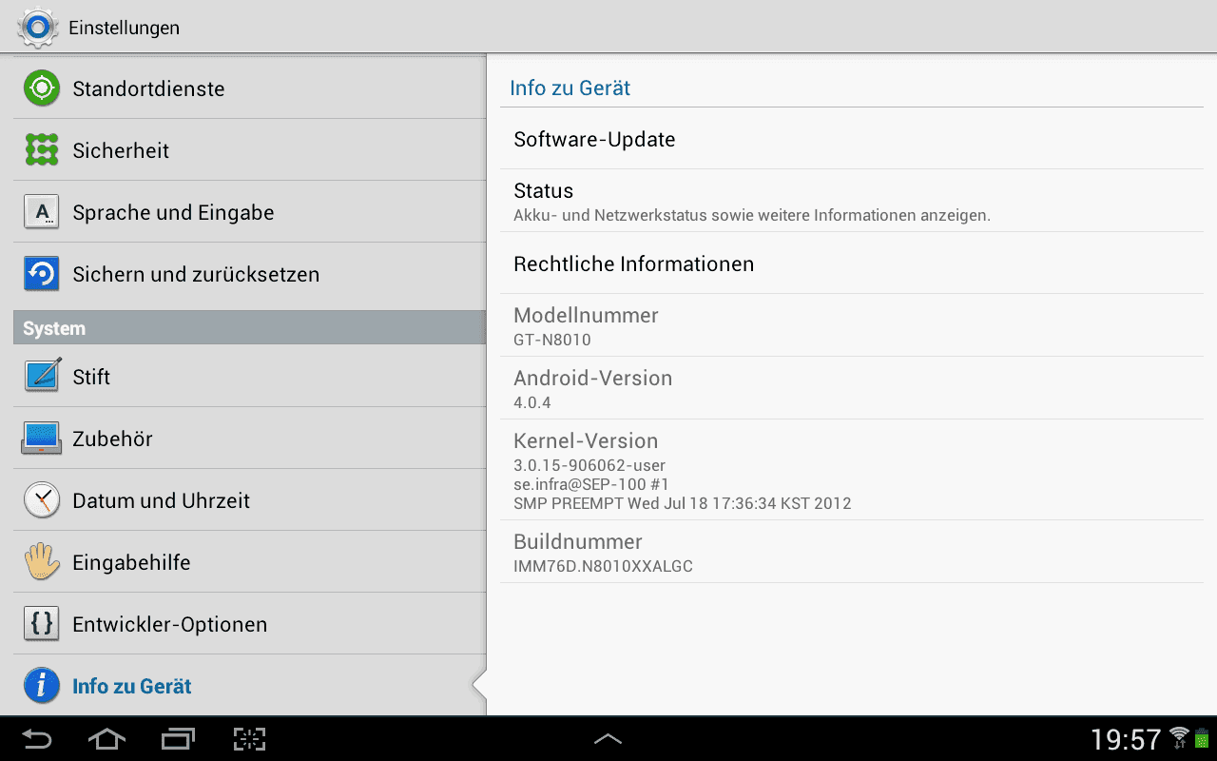The width and height of the screenshot is (1217, 761).
Task: Expand the mini apps tray arrow
Action: click(608, 738)
